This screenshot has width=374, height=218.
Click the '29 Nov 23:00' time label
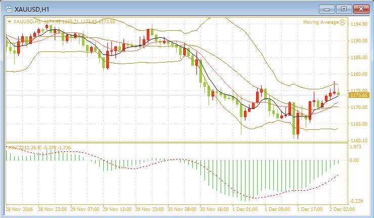[x=150, y=209]
